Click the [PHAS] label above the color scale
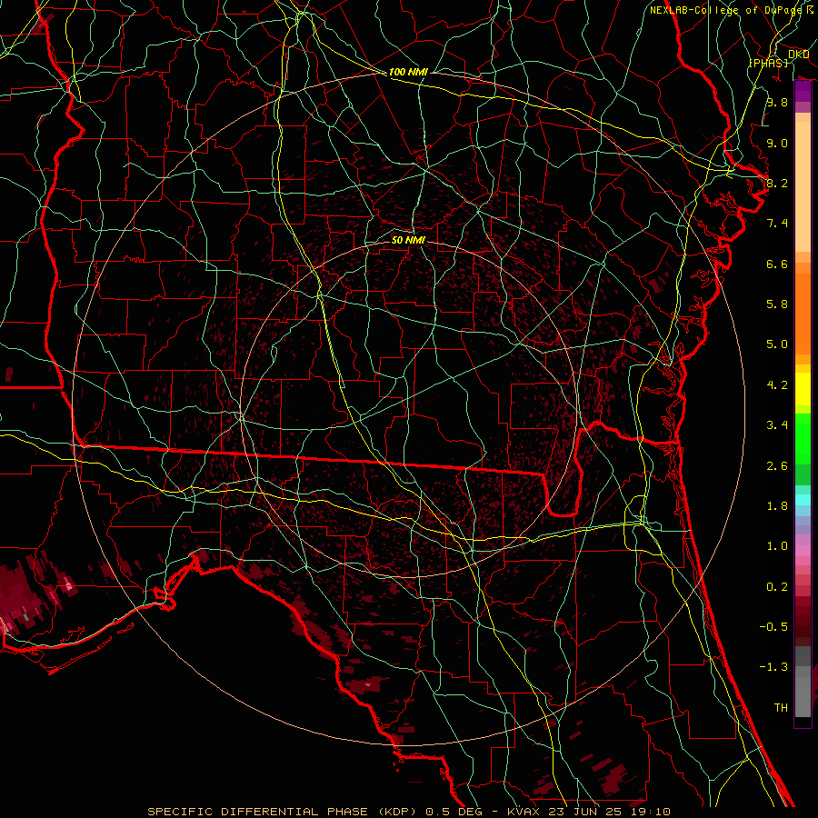The image size is (818, 818). (x=768, y=63)
